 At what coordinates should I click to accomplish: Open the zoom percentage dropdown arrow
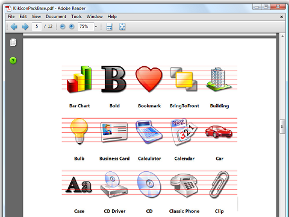tap(96, 27)
